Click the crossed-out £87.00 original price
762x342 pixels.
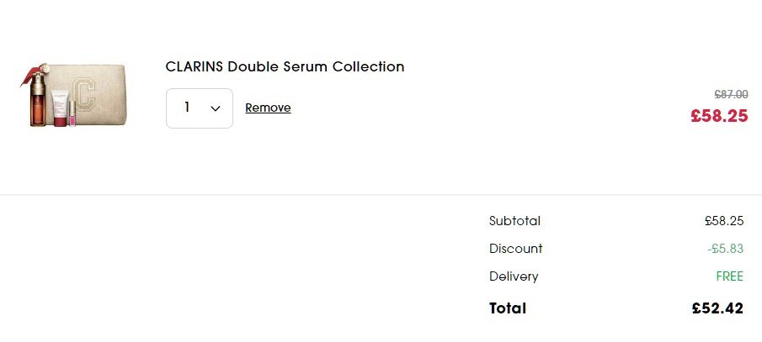tap(731, 95)
